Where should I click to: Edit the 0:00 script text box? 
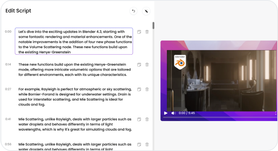(74, 41)
